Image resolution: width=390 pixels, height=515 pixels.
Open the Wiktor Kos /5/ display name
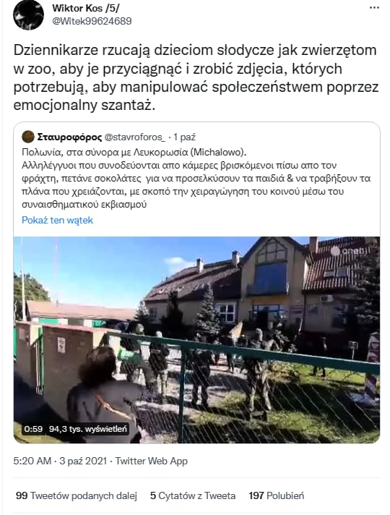86,8
